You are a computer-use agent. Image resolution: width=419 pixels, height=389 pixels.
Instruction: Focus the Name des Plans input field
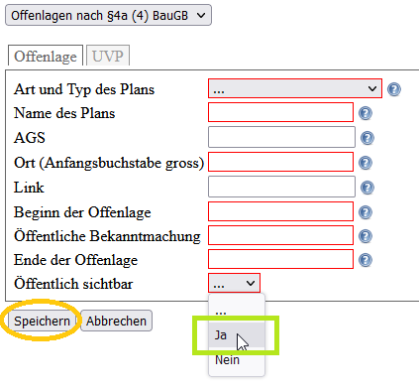[x=280, y=112]
